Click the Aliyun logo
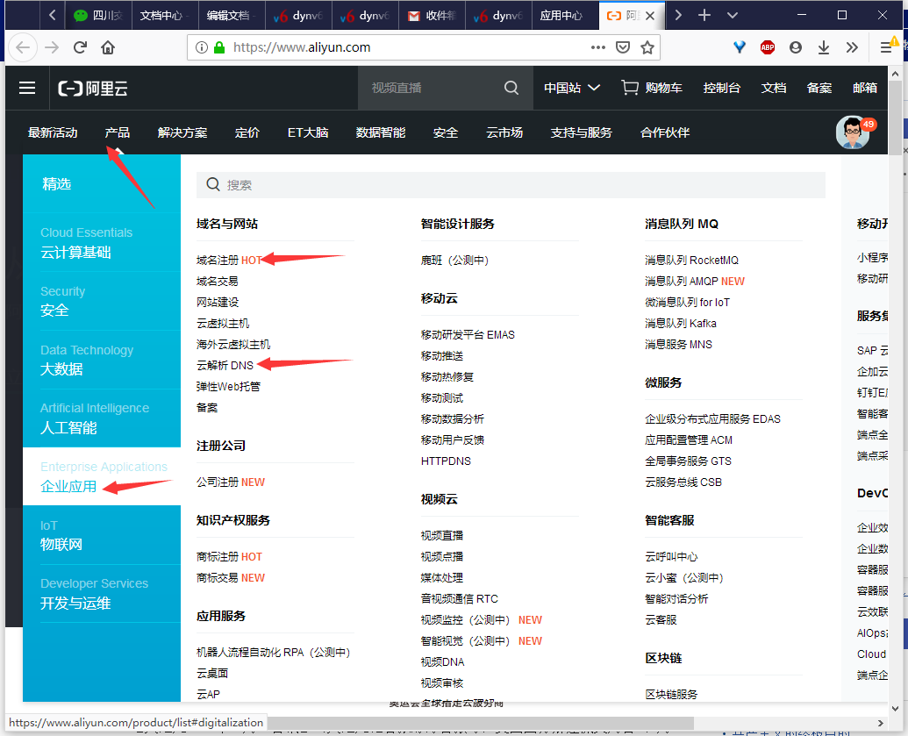 pos(93,88)
